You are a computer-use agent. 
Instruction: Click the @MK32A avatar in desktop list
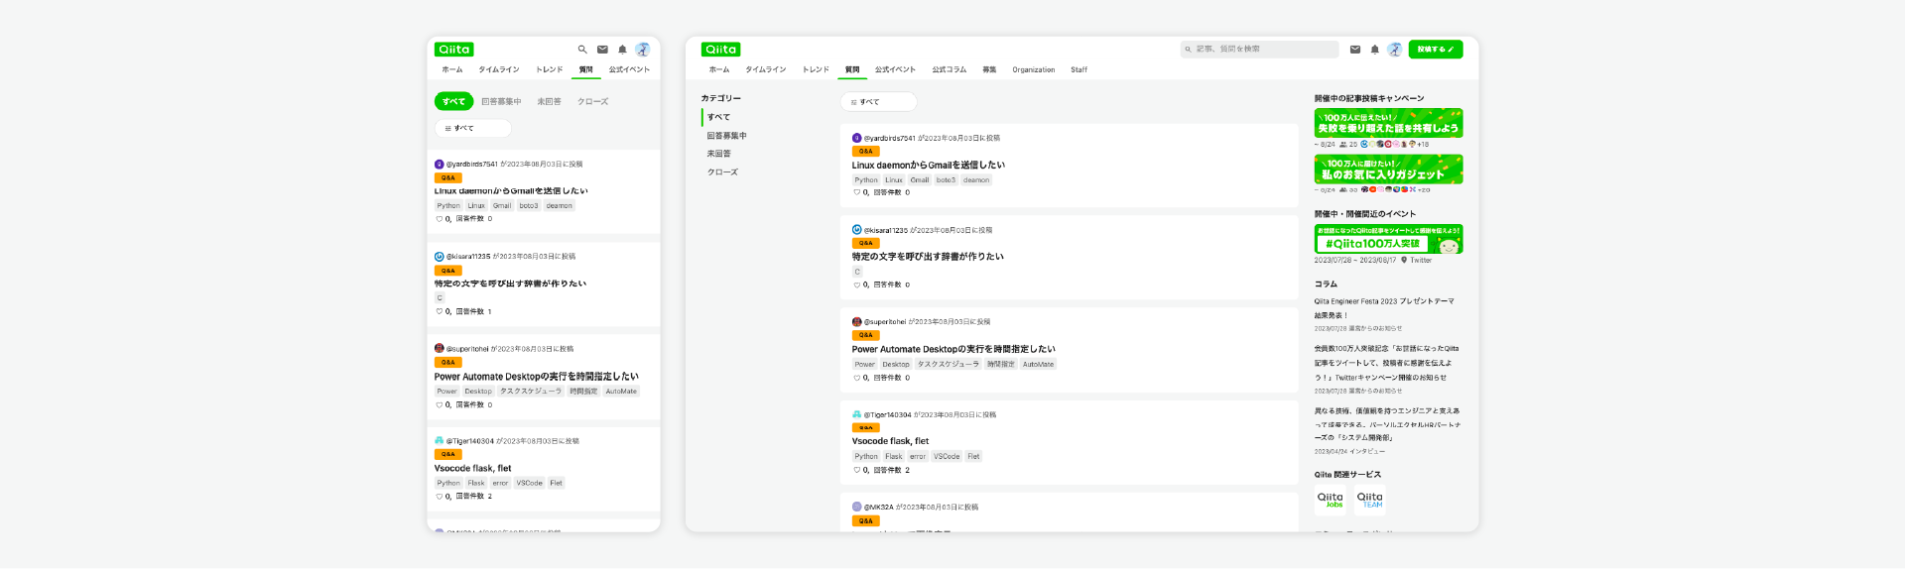click(857, 507)
